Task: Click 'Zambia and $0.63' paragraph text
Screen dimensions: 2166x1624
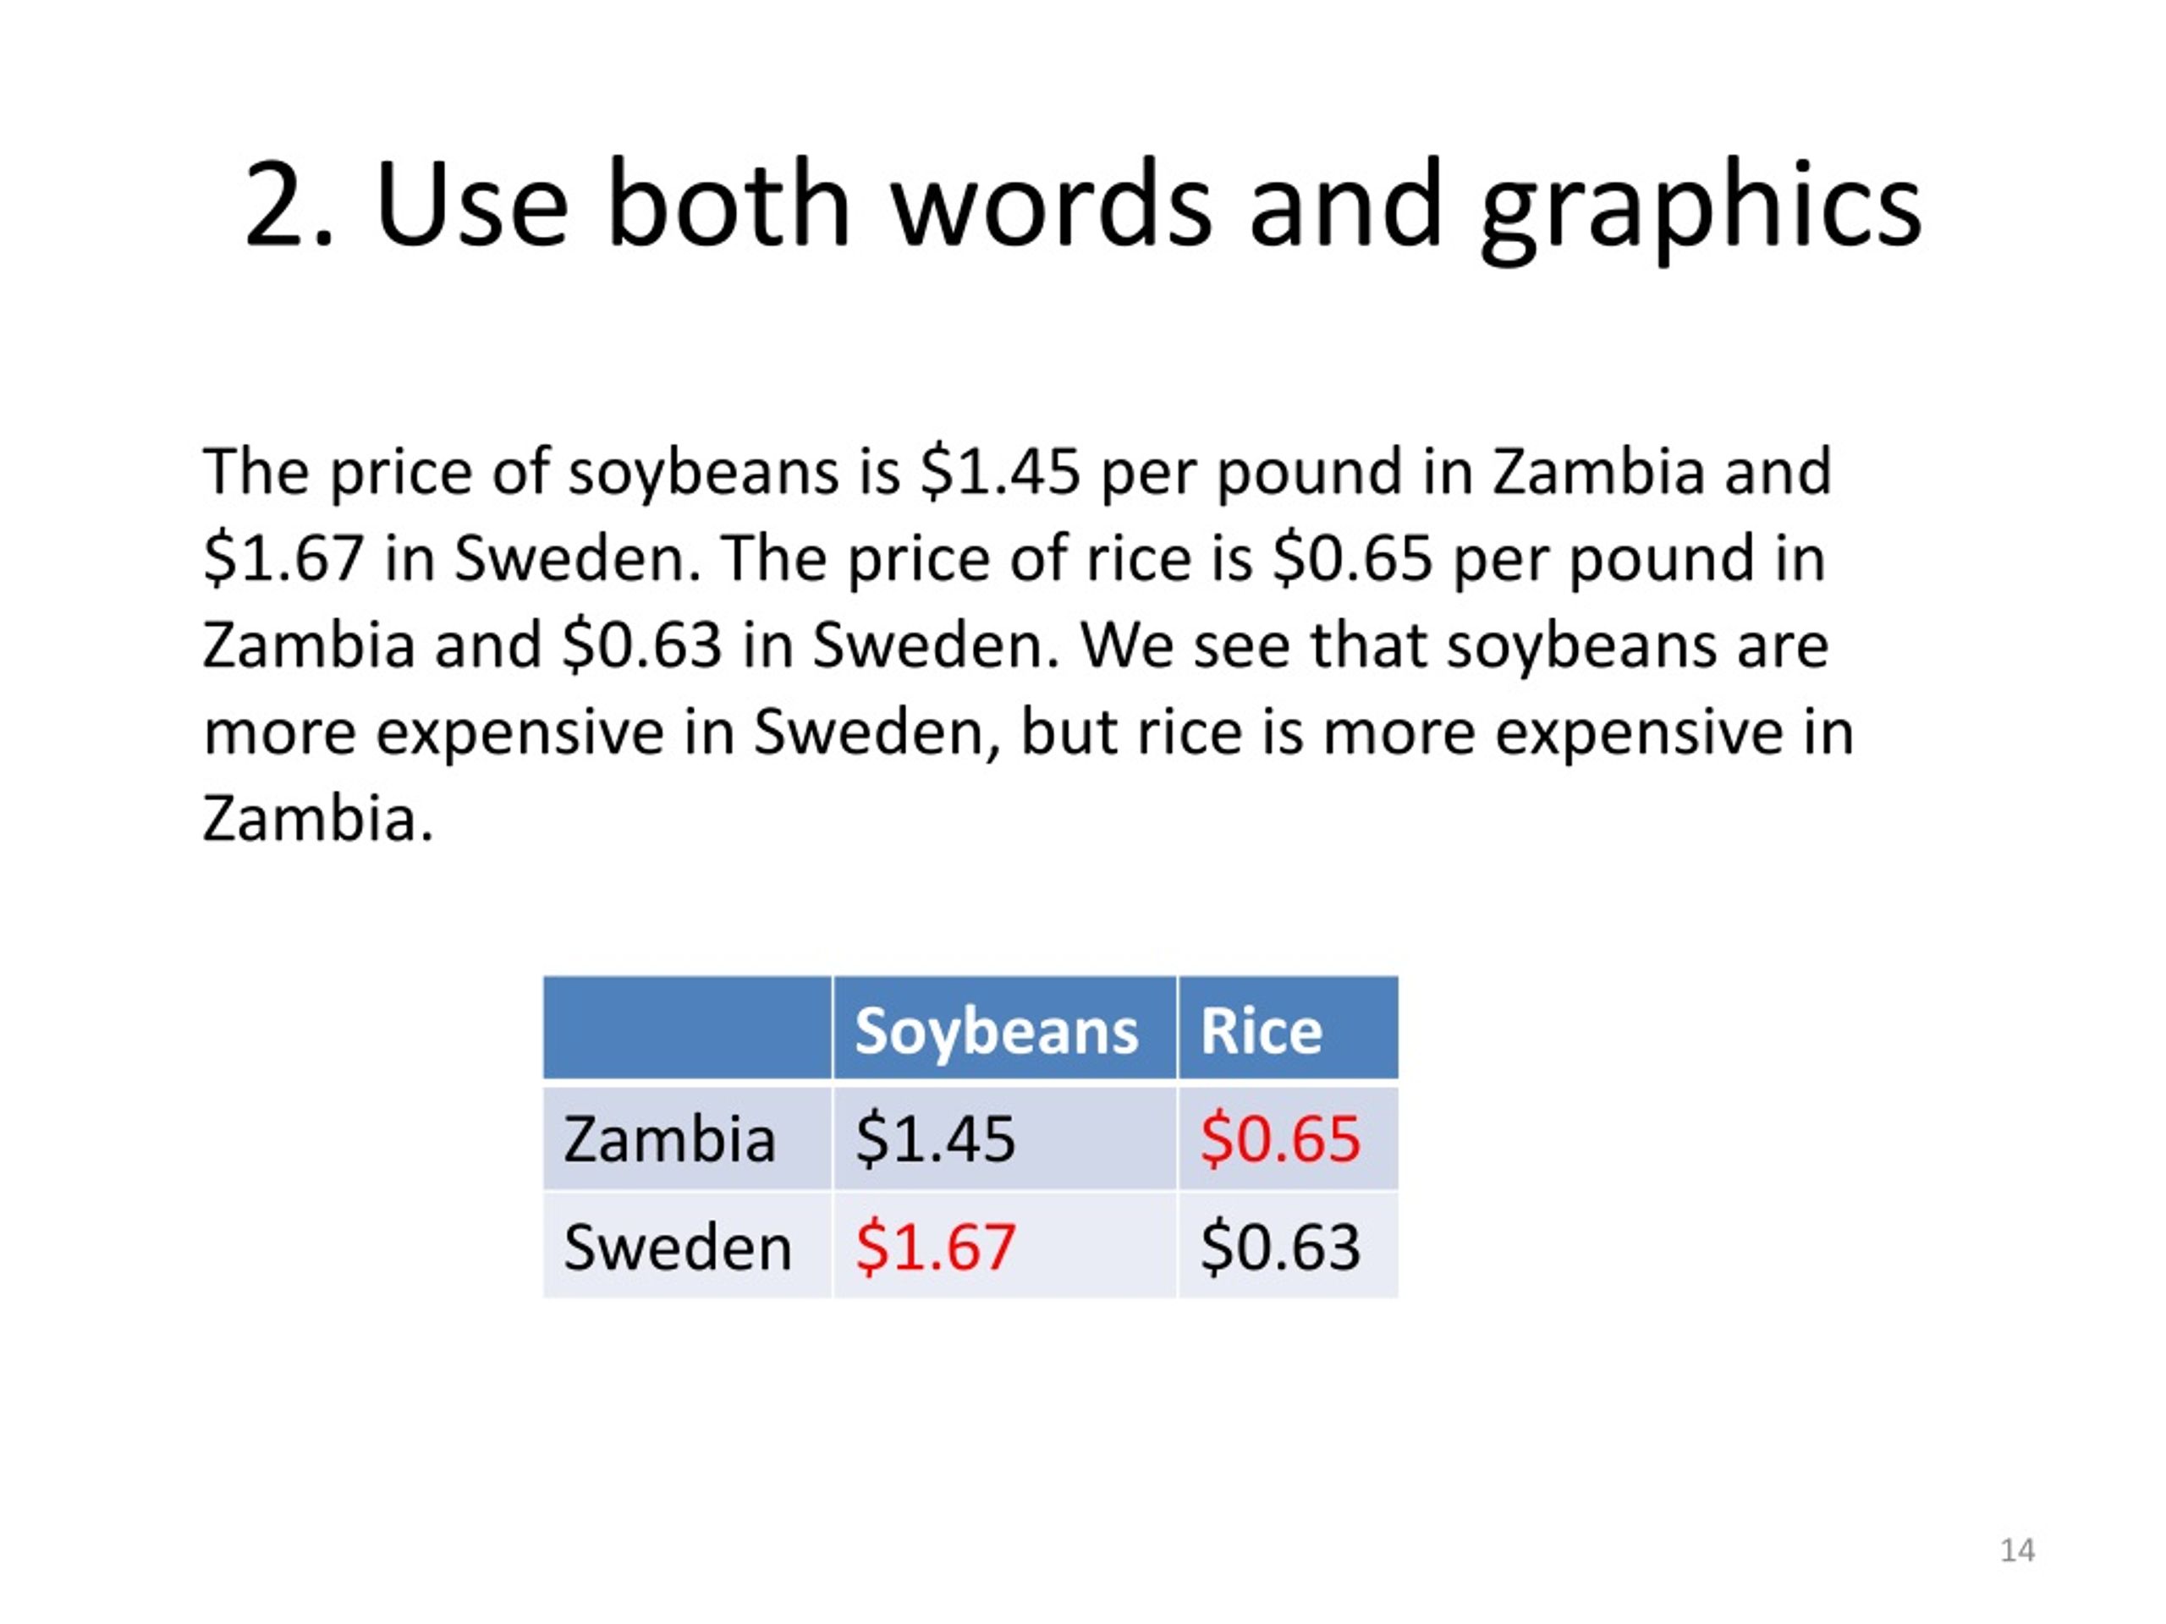Action: tap(462, 646)
